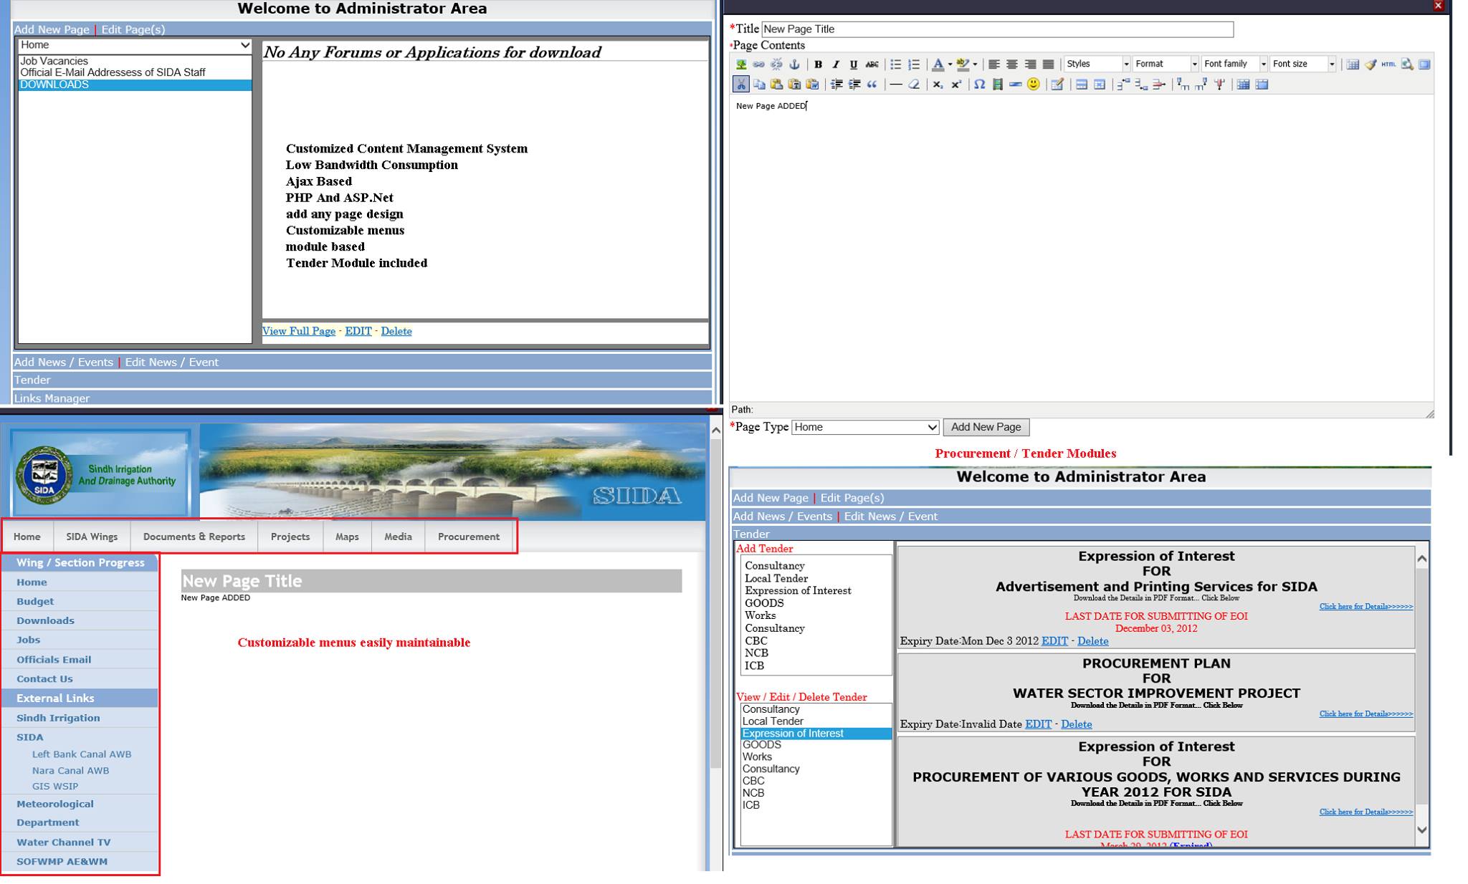Click the insert table icon
The image size is (1468, 884).
[x=1353, y=64]
